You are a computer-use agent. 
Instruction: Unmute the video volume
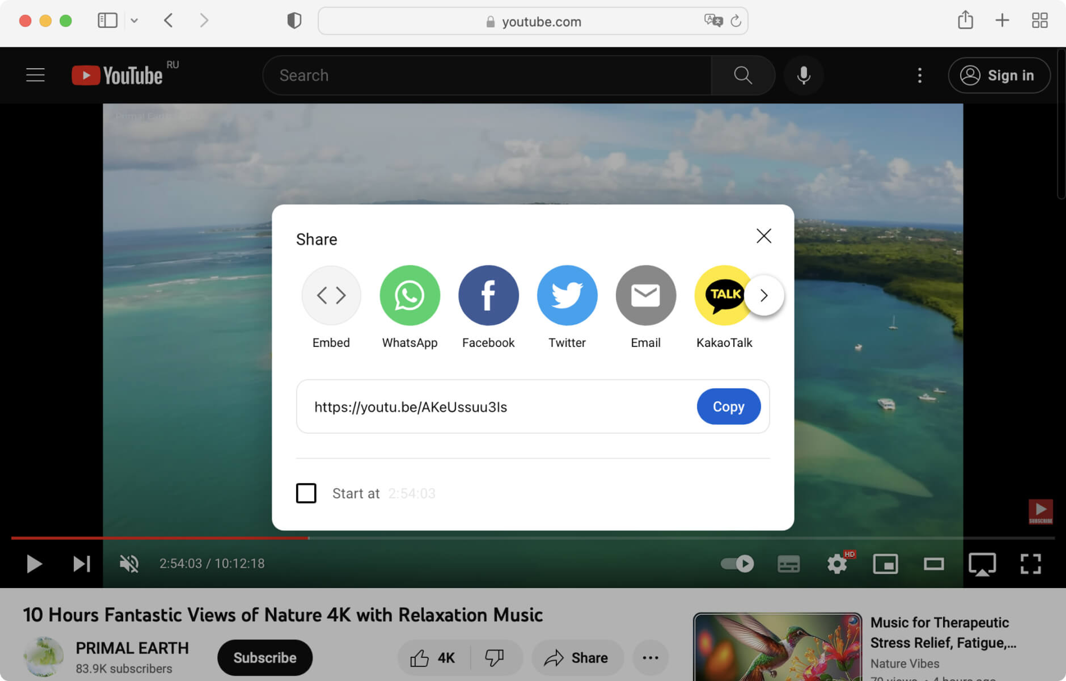pos(129,564)
